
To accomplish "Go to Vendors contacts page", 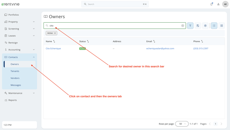I will click(15, 78).
